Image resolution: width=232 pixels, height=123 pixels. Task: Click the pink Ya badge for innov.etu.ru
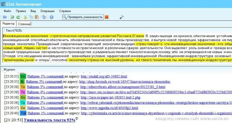[23, 92]
